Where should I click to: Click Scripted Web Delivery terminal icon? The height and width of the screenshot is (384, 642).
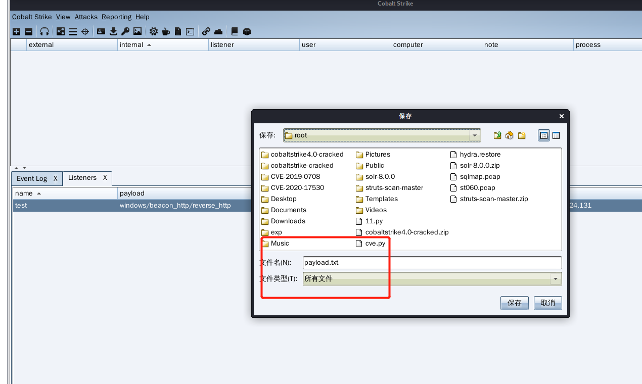pyautogui.click(x=190, y=31)
